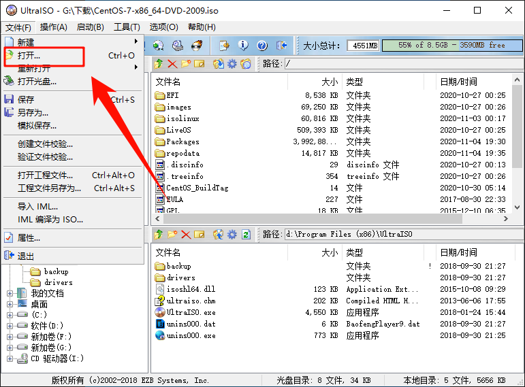Screen dimensions: 525x387
Task: Click red X delete in local pane toolbar
Action: click(186, 235)
